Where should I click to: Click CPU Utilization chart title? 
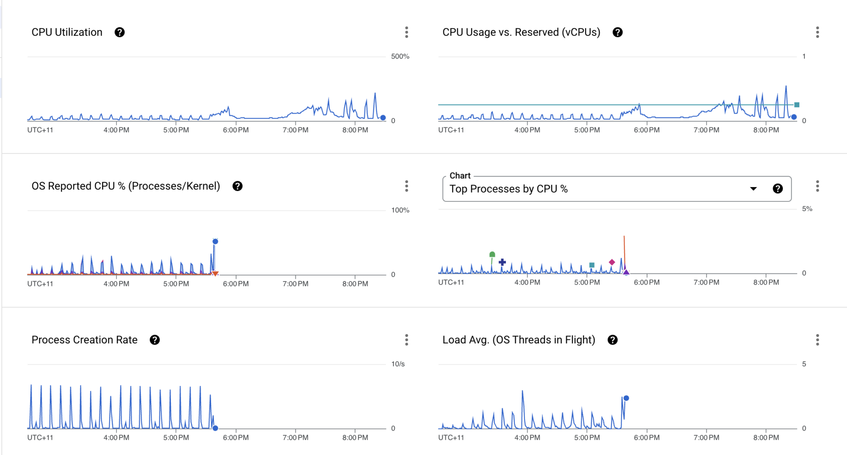pyautogui.click(x=67, y=32)
